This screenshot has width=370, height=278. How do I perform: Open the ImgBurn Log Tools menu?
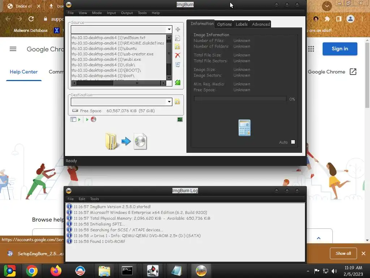[95, 199]
